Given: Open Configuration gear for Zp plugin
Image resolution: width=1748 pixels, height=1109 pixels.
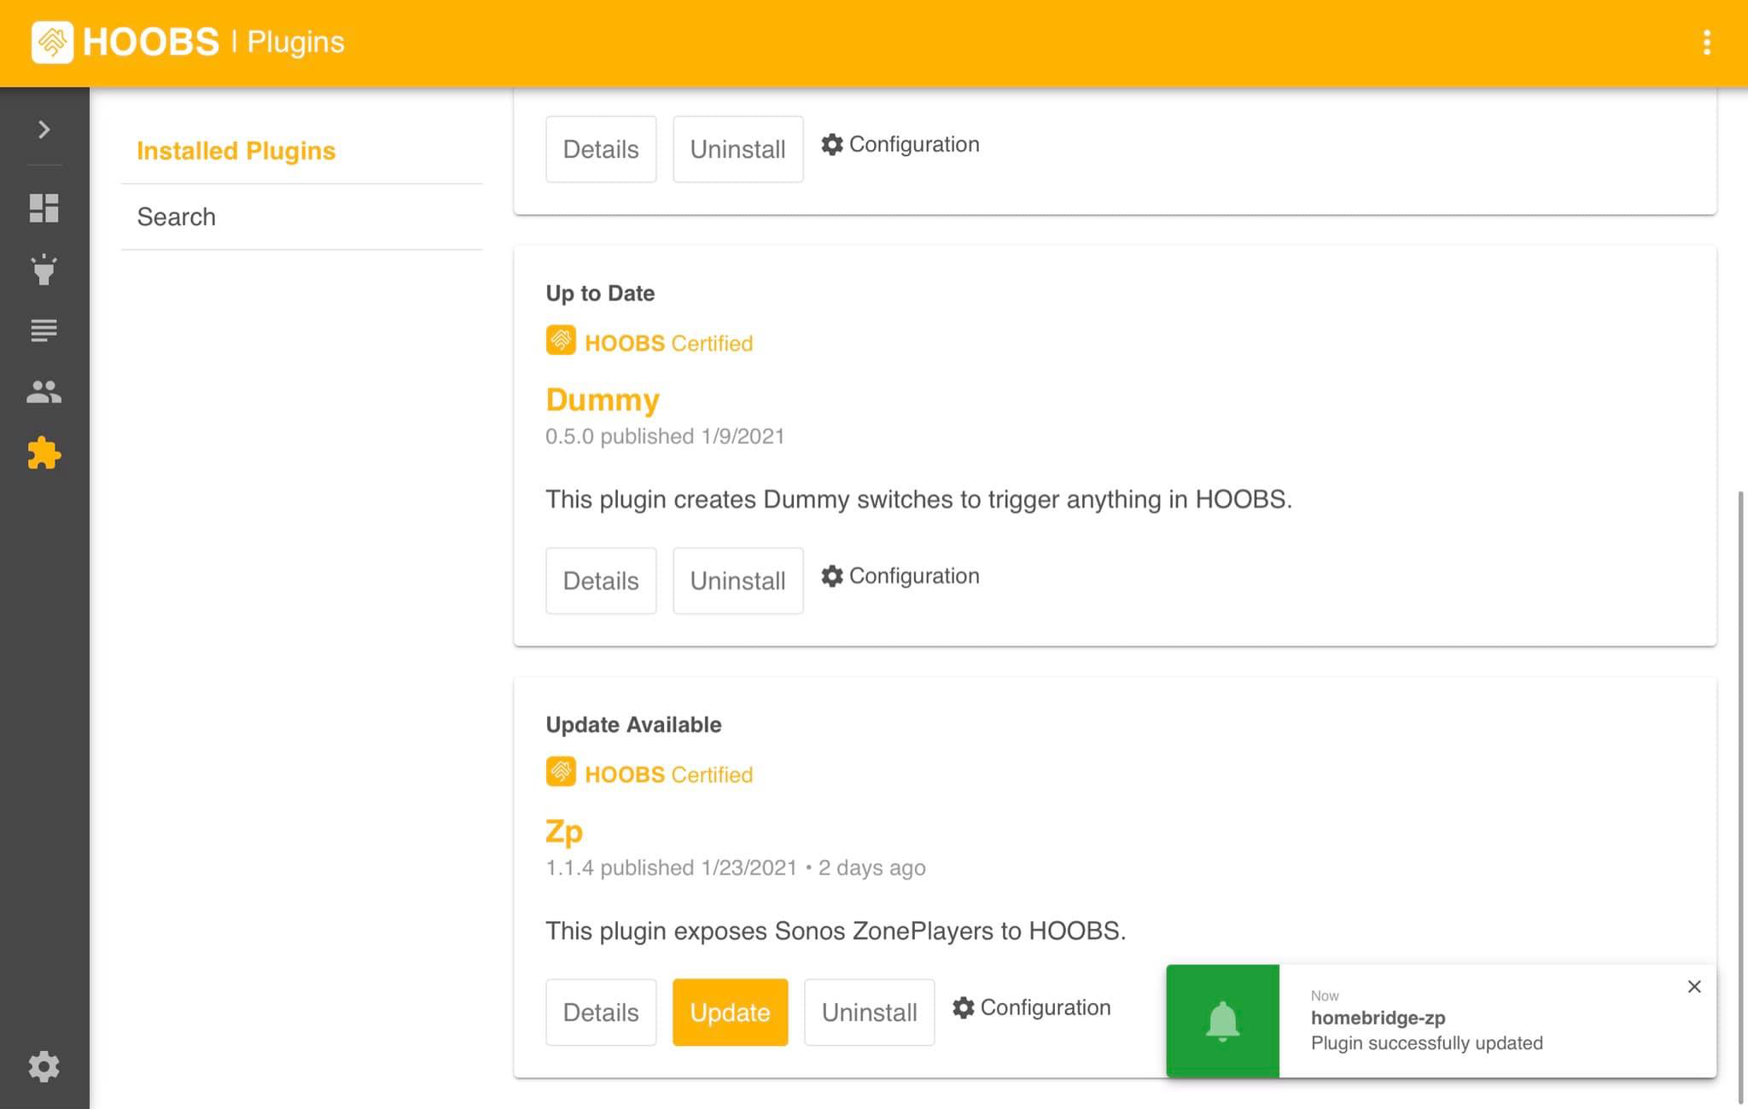Looking at the screenshot, I should click(x=964, y=1007).
